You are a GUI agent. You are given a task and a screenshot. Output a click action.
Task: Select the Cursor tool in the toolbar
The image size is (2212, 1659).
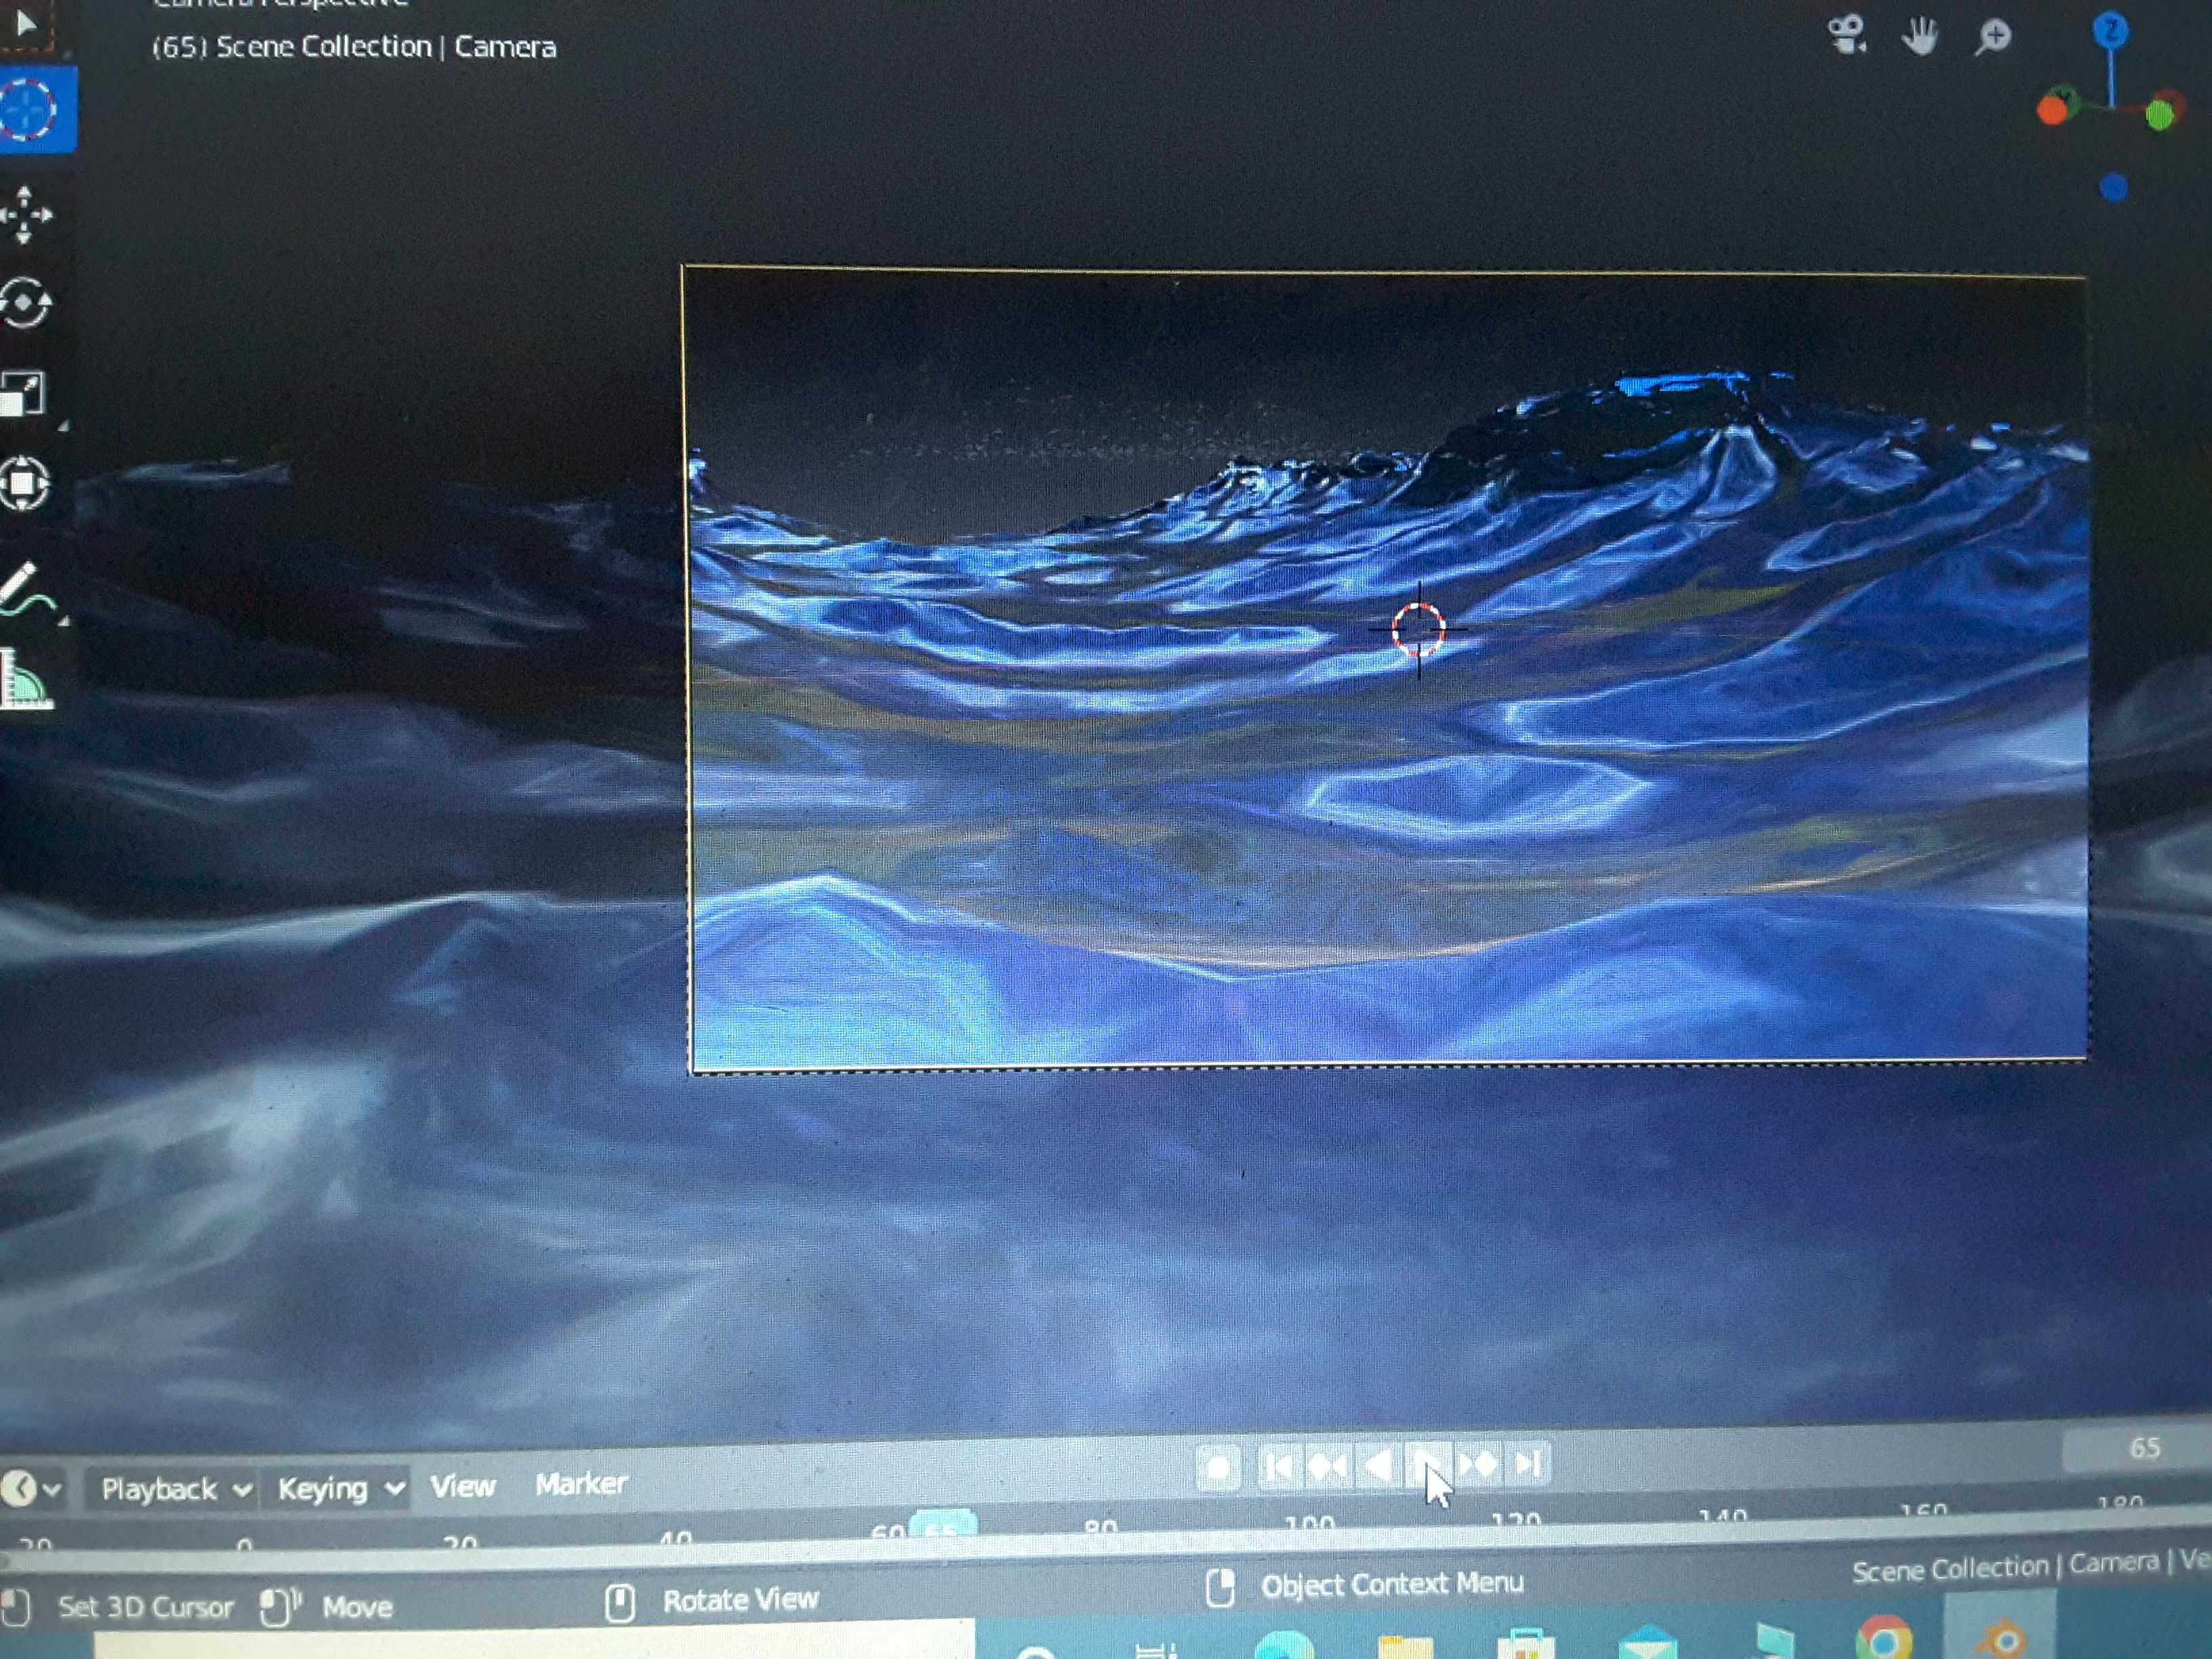(30, 108)
